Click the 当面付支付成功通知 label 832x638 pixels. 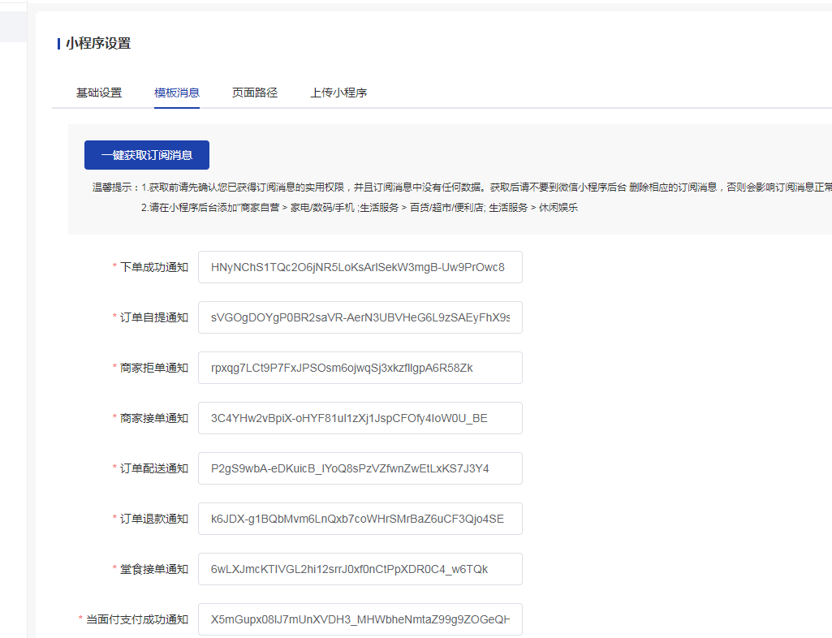click(137, 619)
